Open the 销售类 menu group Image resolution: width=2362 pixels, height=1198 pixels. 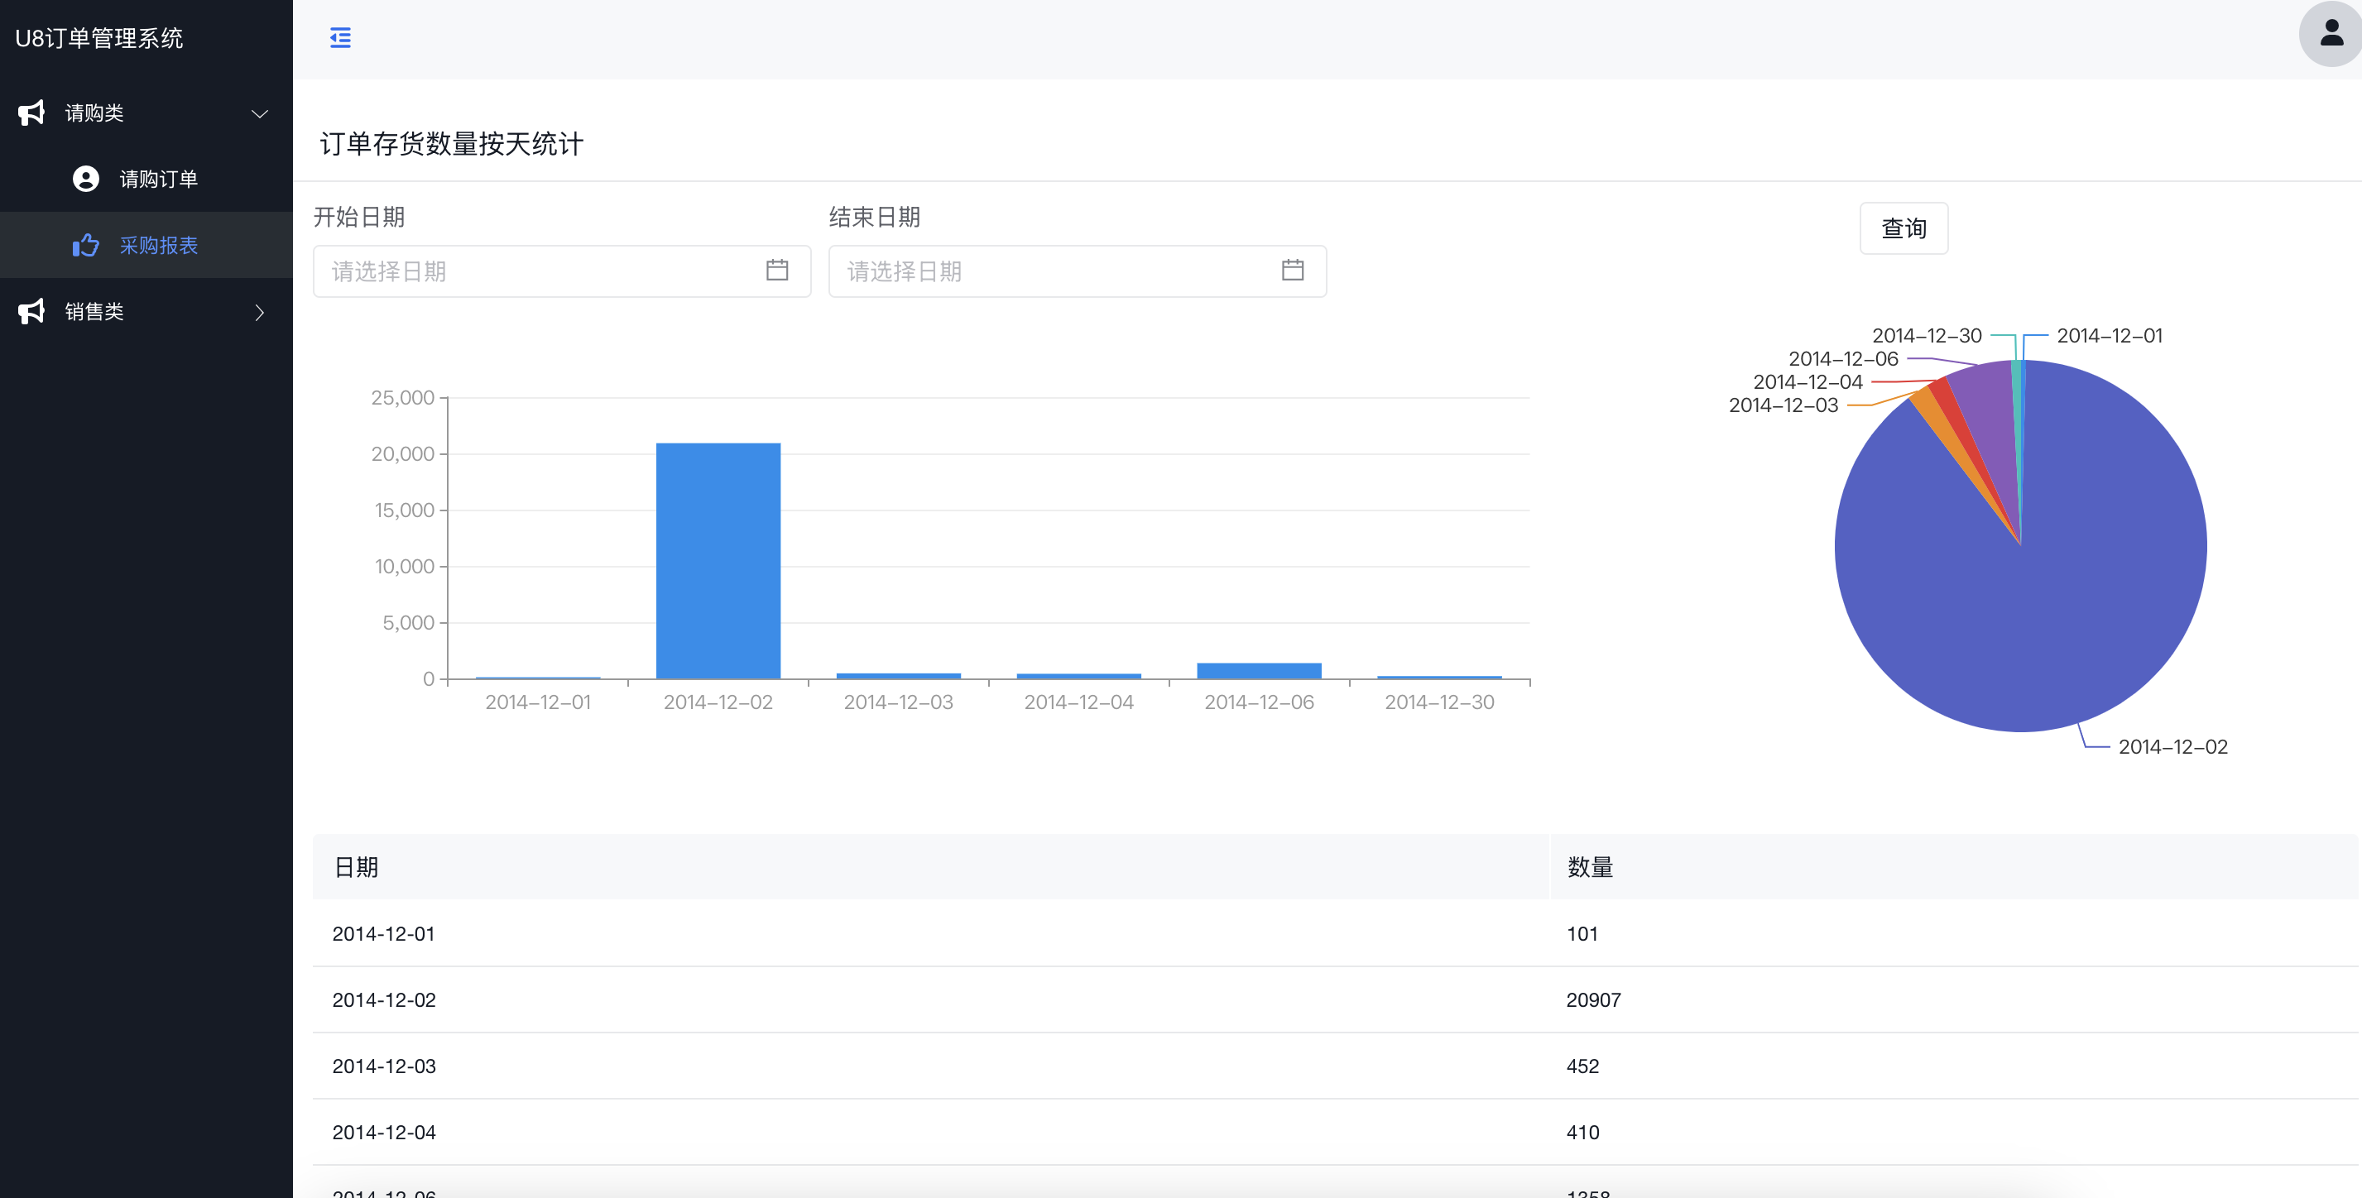146,312
